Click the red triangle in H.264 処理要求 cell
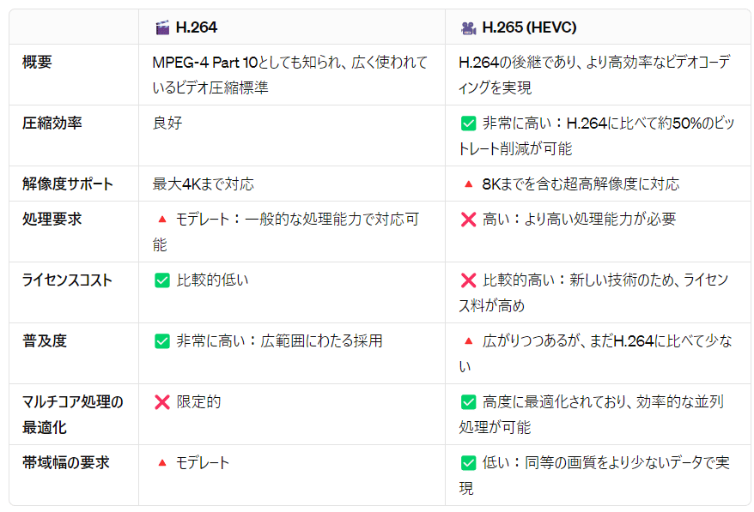This screenshot has height=512, width=754. pos(161,220)
